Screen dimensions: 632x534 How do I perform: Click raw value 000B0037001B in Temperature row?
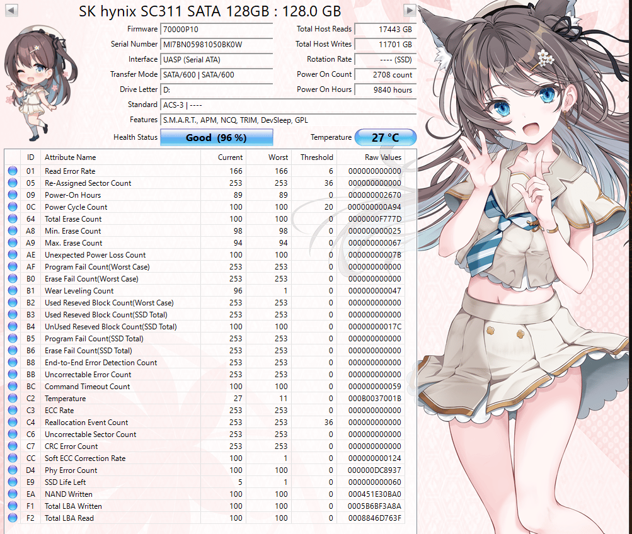375,398
